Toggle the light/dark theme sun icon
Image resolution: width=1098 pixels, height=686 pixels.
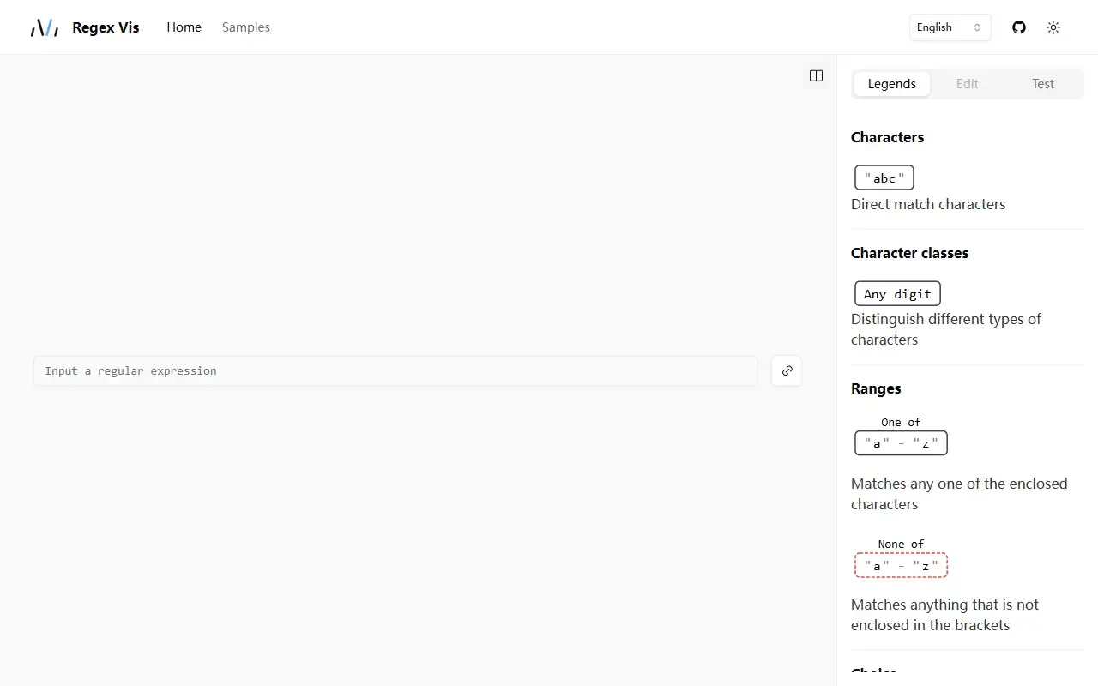pyautogui.click(x=1053, y=27)
